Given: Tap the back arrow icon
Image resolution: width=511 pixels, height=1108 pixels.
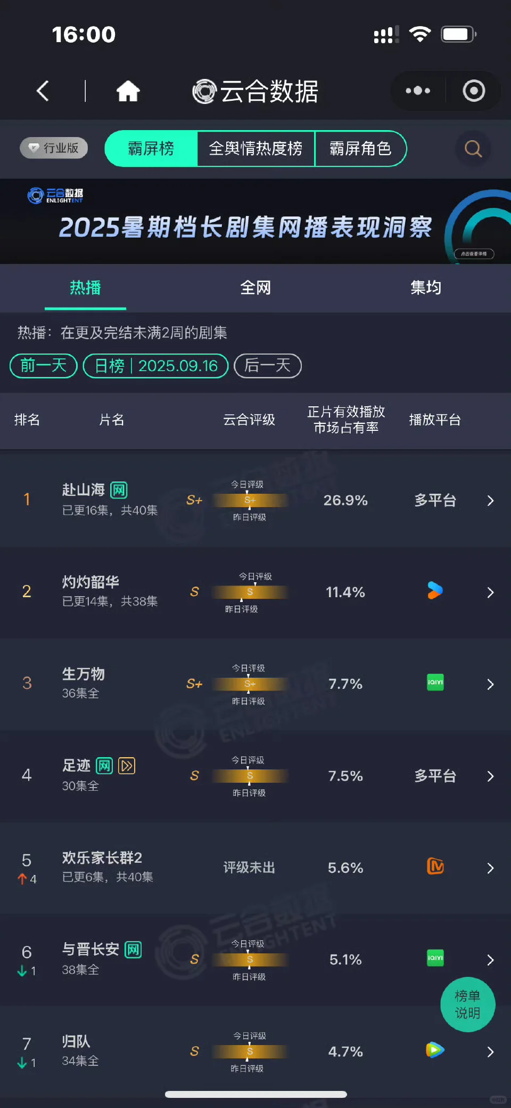Looking at the screenshot, I should coord(43,91).
